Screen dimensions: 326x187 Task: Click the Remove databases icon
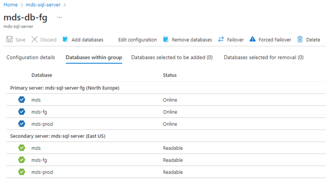click(x=166, y=39)
